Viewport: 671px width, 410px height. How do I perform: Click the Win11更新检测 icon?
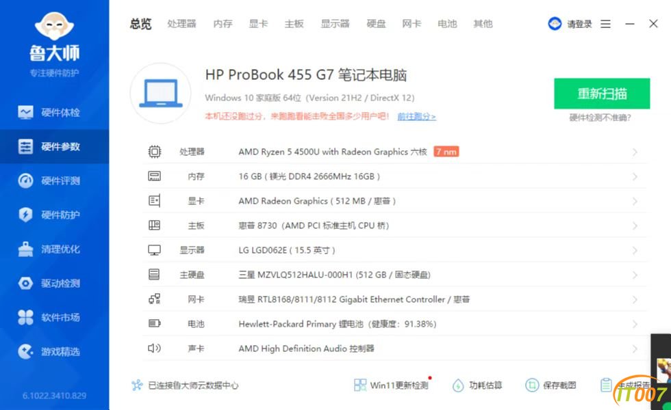click(360, 385)
